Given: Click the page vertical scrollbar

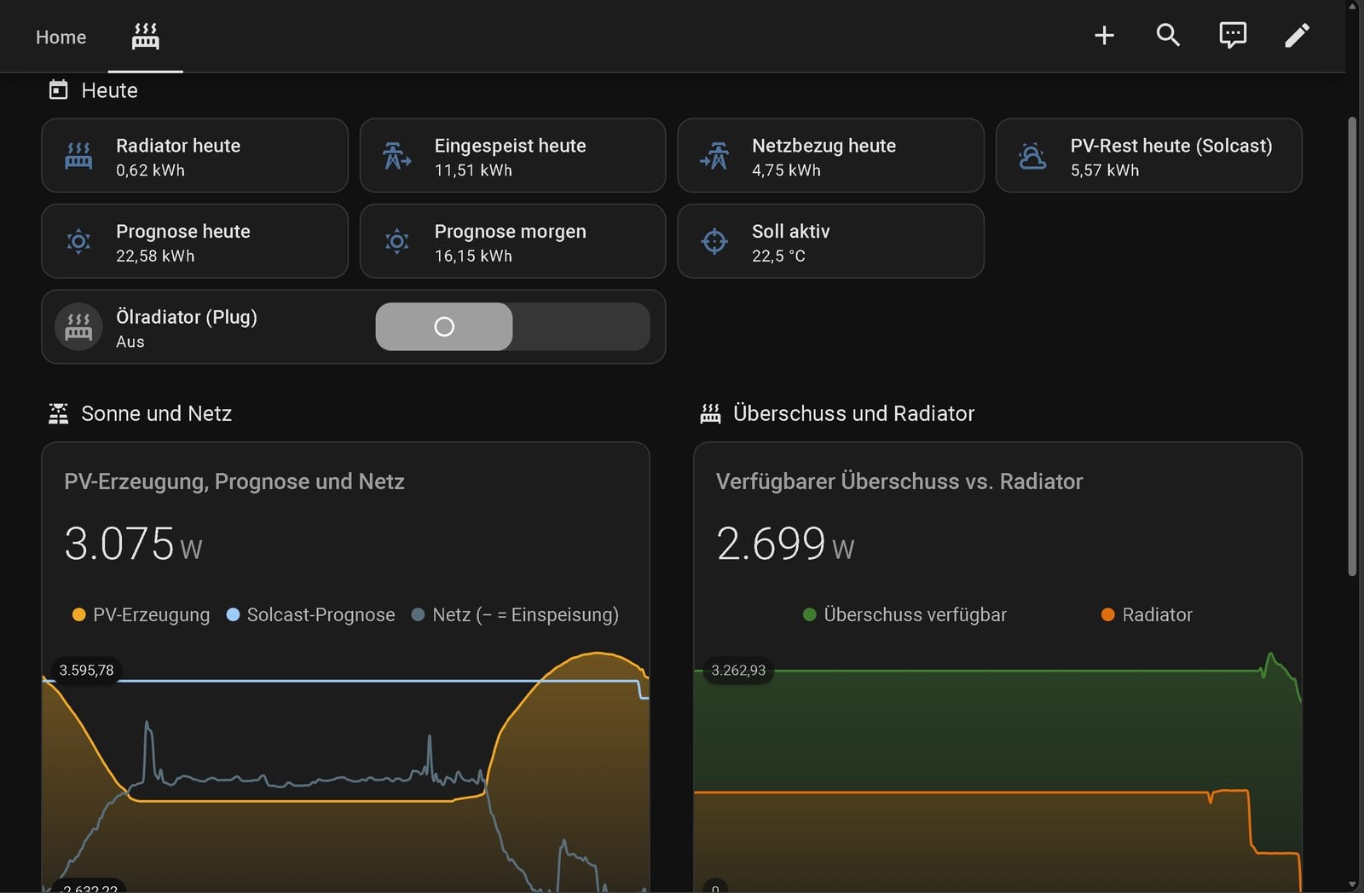Looking at the screenshot, I should (1352, 347).
